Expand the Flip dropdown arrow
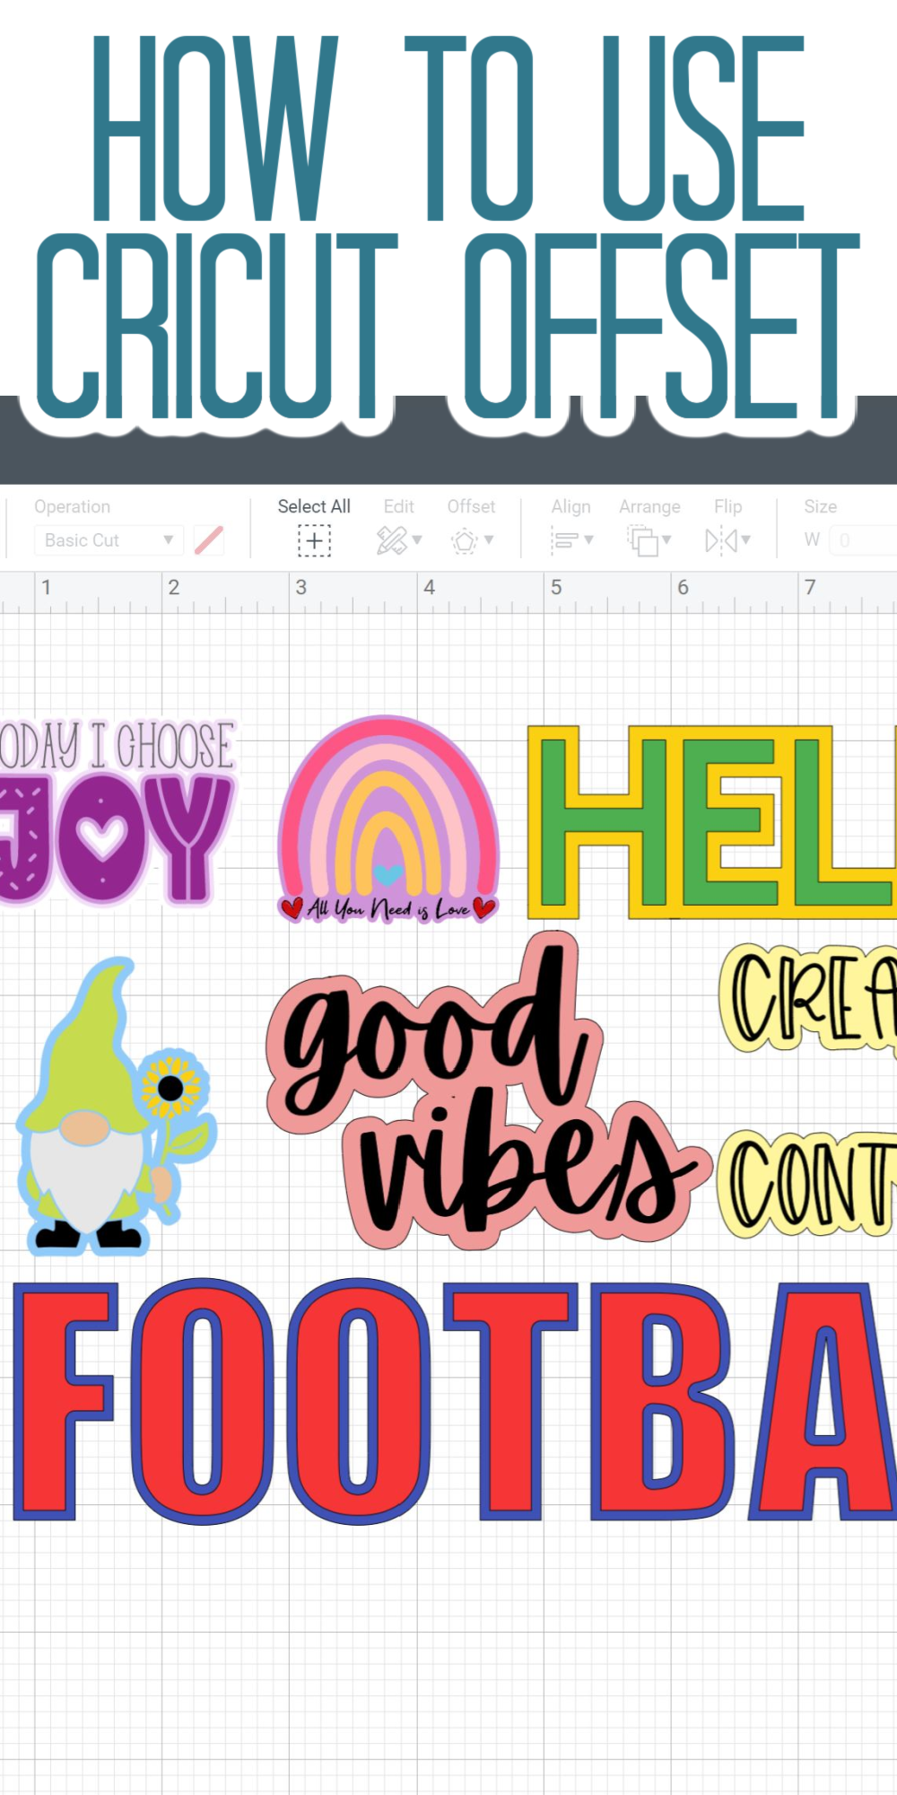 pyautogui.click(x=745, y=540)
